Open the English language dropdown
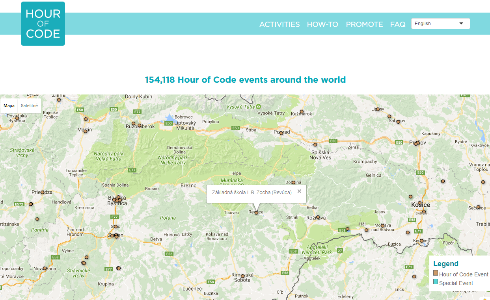490x300 pixels. tap(440, 24)
